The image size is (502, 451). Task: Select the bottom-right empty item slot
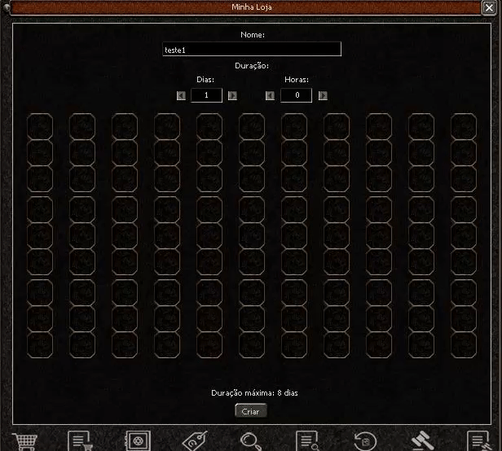464,345
